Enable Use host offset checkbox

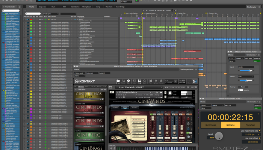260,138
